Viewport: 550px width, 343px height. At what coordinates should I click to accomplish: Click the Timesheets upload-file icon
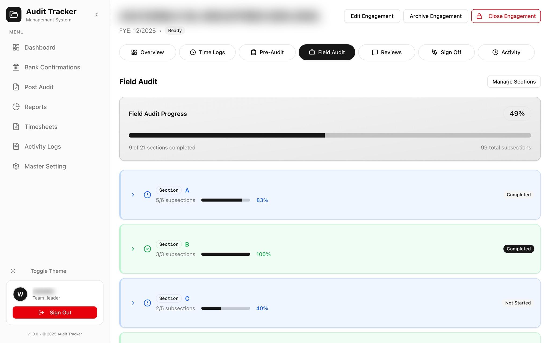coord(16,127)
